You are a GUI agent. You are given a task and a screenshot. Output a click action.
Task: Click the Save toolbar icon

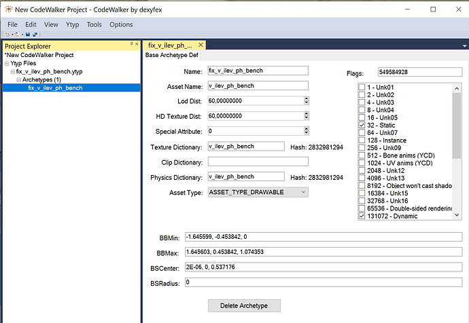[28, 35]
